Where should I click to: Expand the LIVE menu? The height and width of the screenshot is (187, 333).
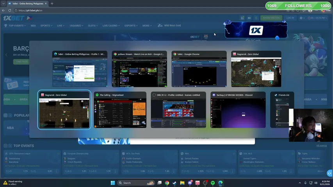[x=61, y=26]
